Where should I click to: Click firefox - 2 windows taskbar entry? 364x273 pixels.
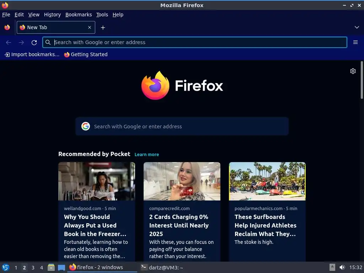102,267
